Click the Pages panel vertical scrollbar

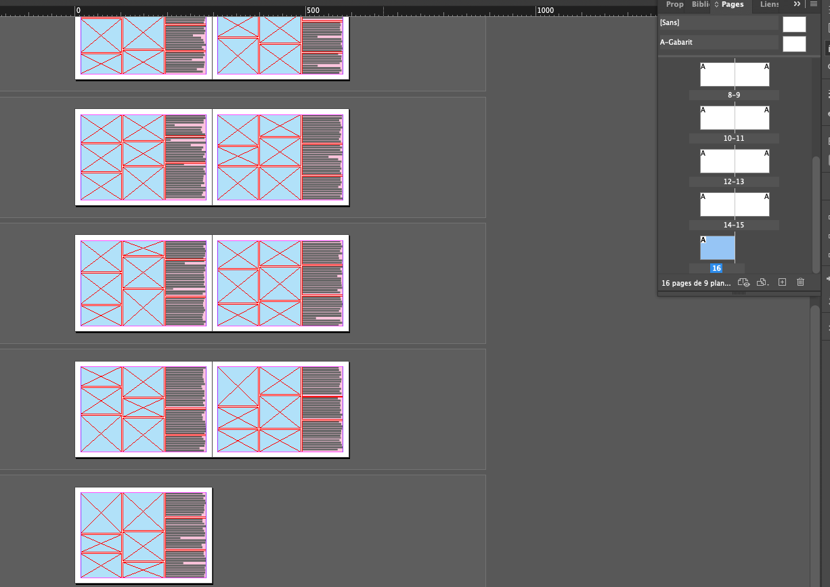click(816, 210)
